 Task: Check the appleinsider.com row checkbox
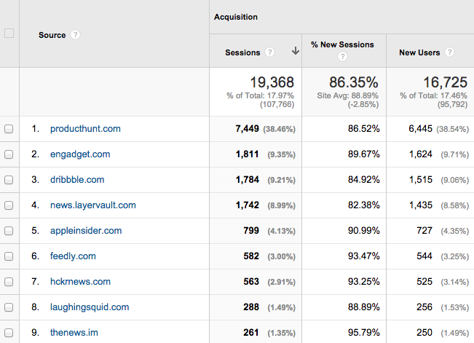click(x=9, y=231)
